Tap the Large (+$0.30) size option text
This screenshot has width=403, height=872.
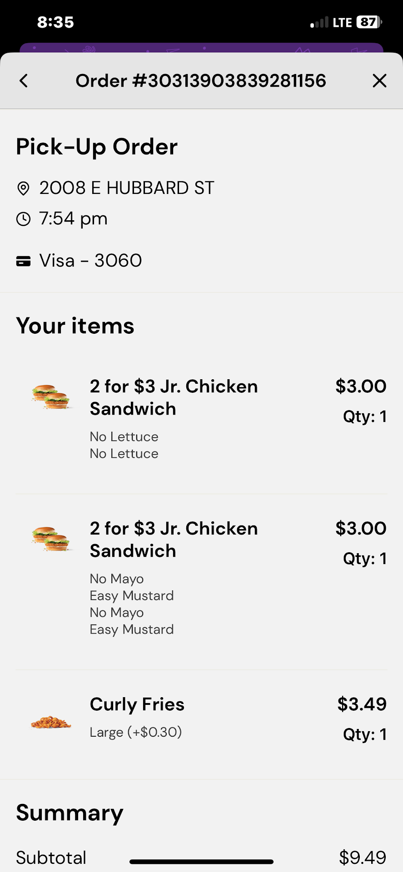[136, 732]
